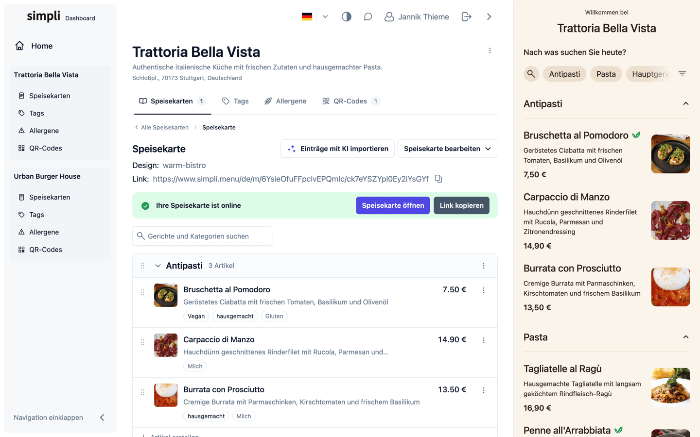Image resolution: width=700 pixels, height=437 pixels.
Task: Click Gluten allergen tag on Bruschetta
Action: click(274, 316)
